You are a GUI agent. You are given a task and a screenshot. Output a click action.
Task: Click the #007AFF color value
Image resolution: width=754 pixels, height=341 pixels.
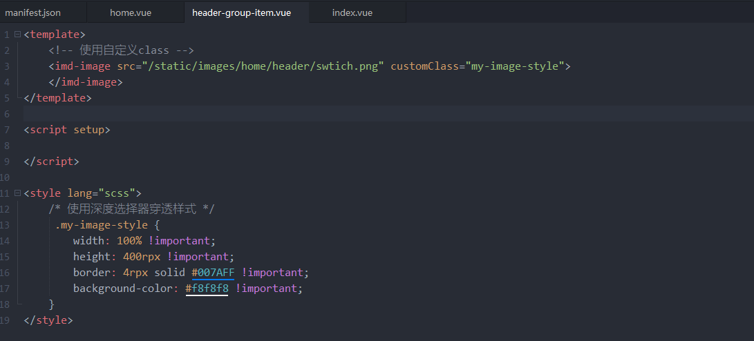(x=214, y=273)
